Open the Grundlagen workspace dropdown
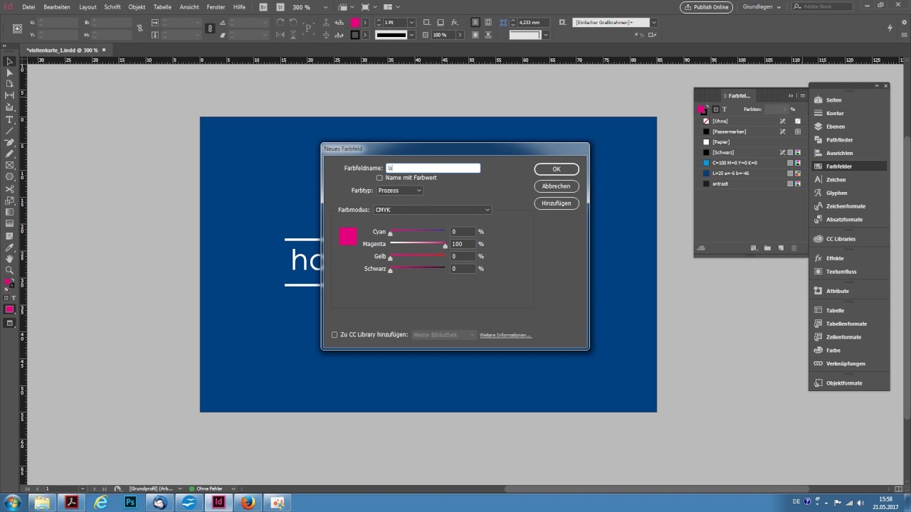 pos(761,7)
